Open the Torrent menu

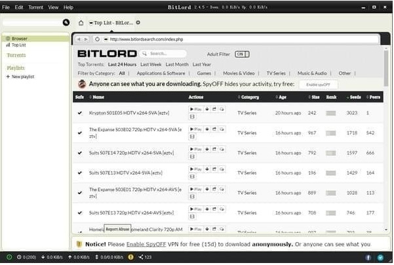click(x=35, y=7)
